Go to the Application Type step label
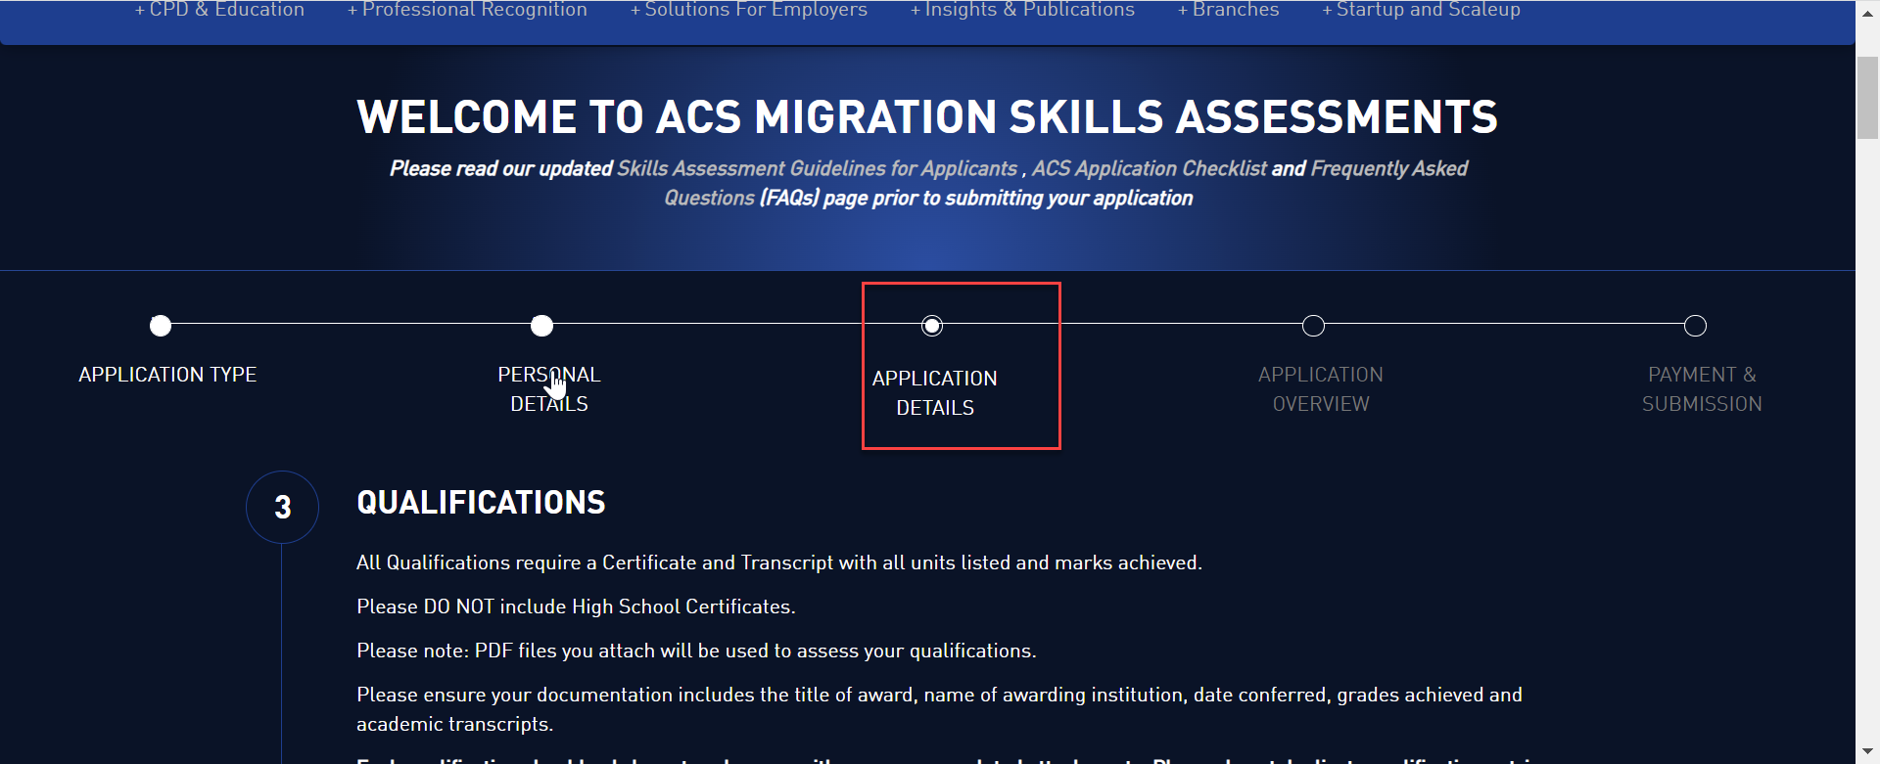 [x=167, y=375]
